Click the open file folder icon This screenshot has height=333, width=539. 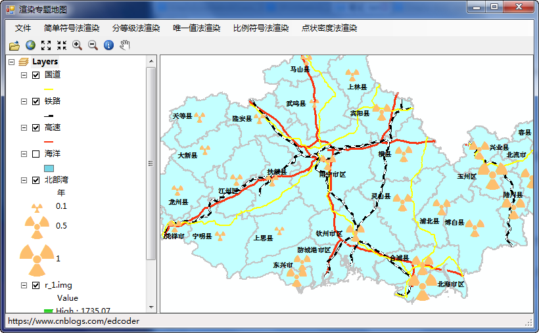click(x=14, y=45)
